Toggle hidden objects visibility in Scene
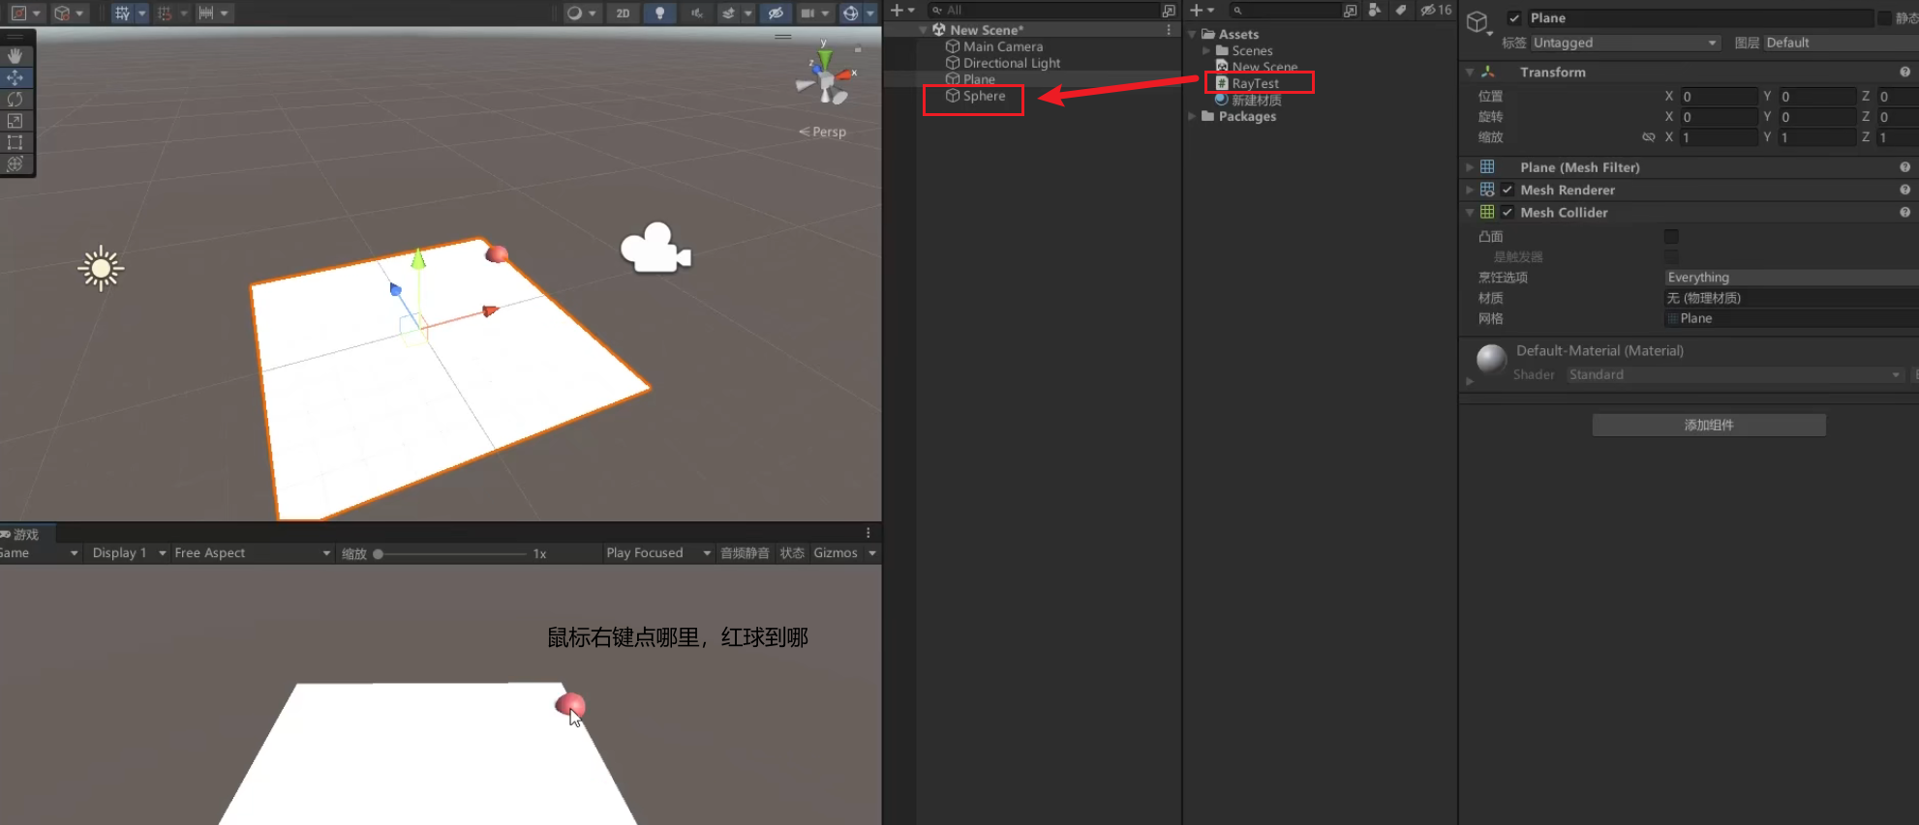Image resolution: width=1919 pixels, height=825 pixels. tap(775, 14)
